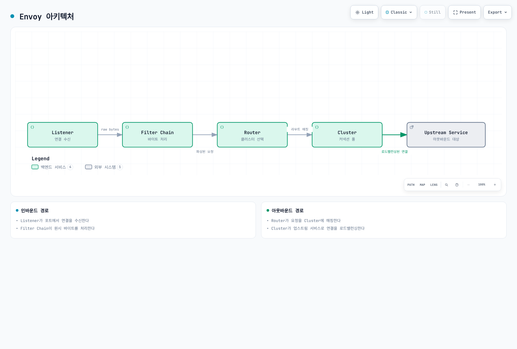
Task: Click the code icon on Cluster node
Action: (x=317, y=127)
